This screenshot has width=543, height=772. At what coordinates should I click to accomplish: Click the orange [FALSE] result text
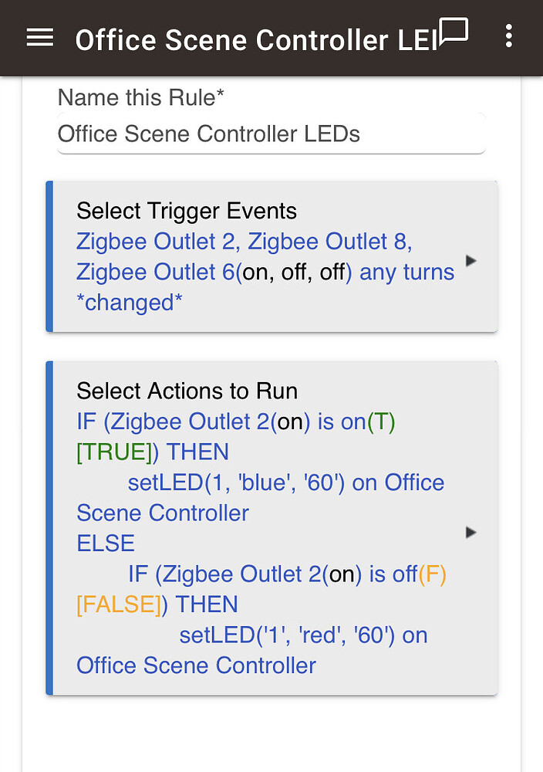pyautogui.click(x=121, y=604)
